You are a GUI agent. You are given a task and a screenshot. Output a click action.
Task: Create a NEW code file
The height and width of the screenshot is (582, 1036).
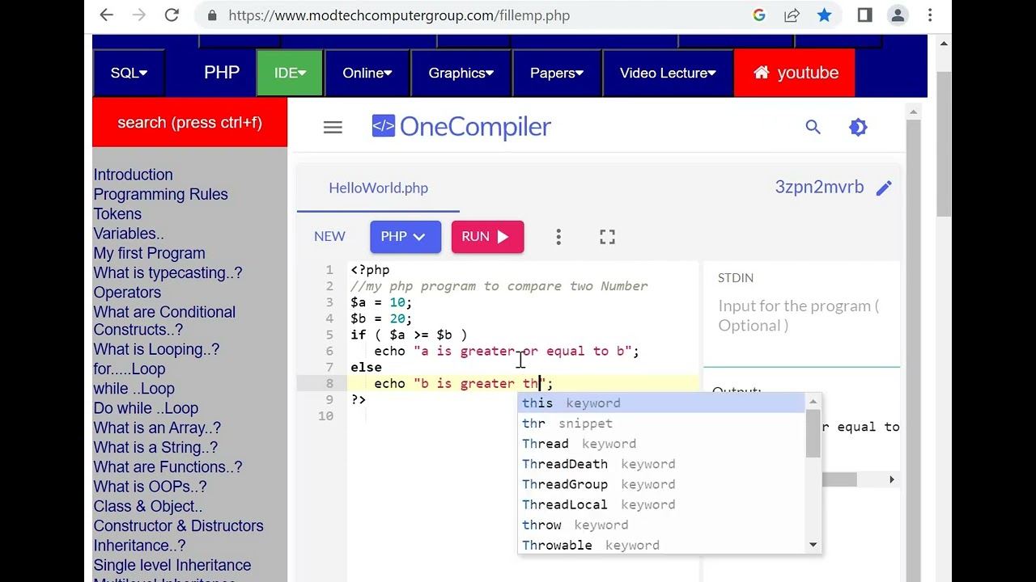[x=329, y=237]
